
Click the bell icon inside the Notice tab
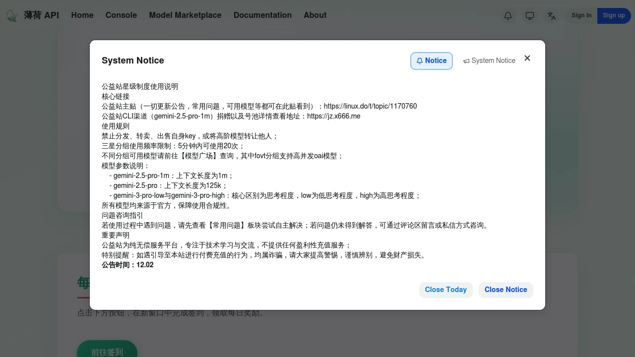420,60
